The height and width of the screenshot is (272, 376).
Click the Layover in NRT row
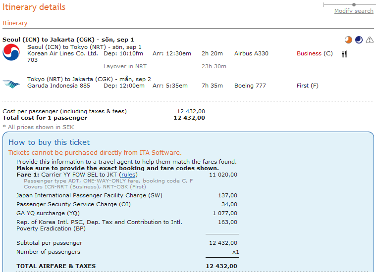click(125, 66)
